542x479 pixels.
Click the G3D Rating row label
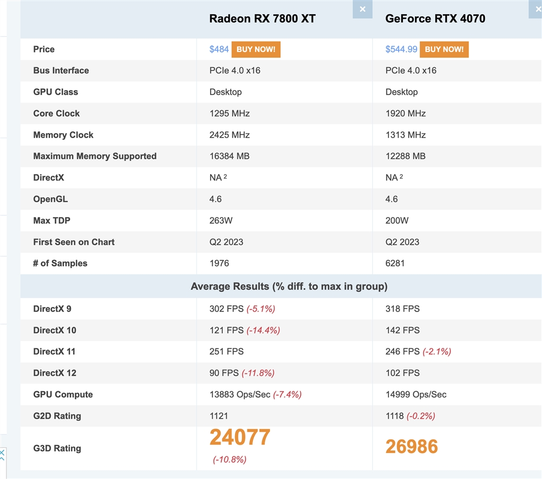pos(57,448)
